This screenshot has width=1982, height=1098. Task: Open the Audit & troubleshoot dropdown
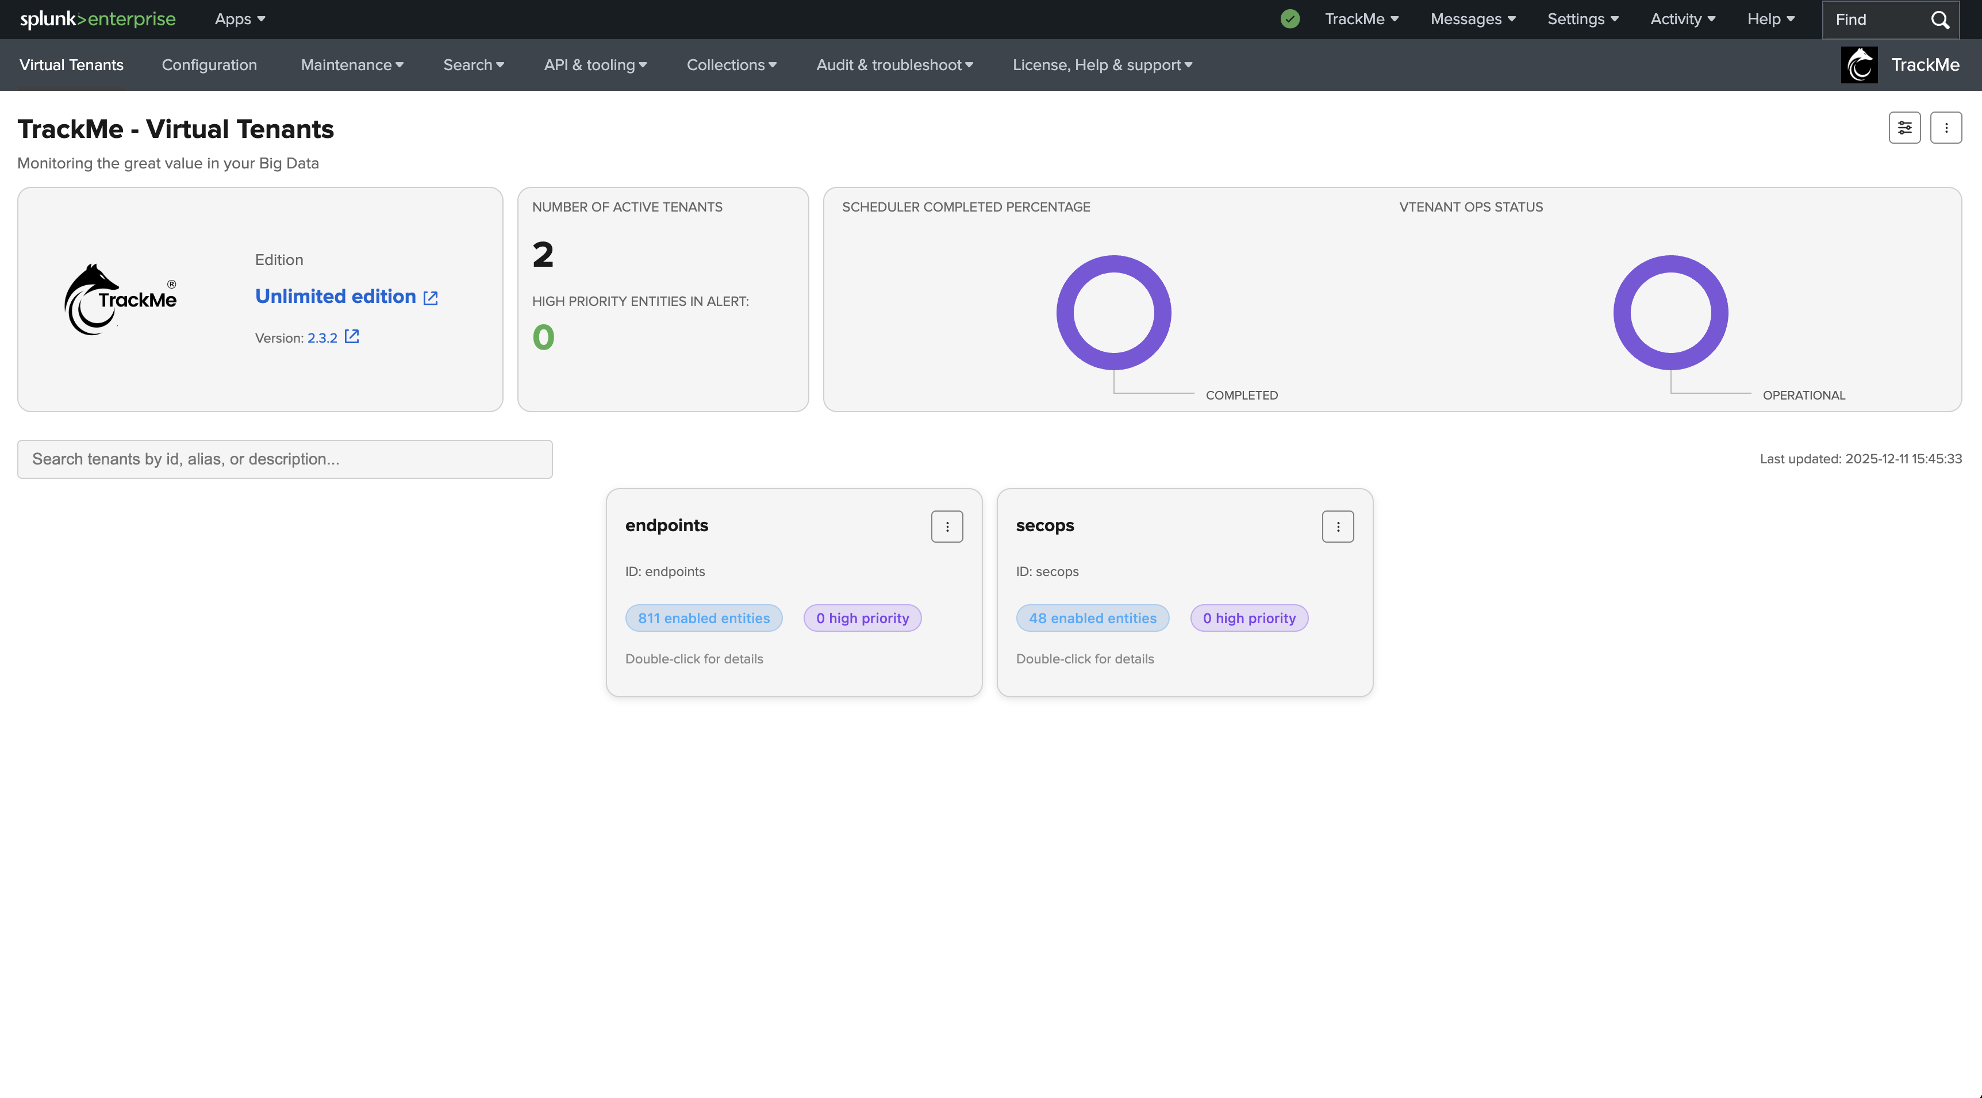894,66
